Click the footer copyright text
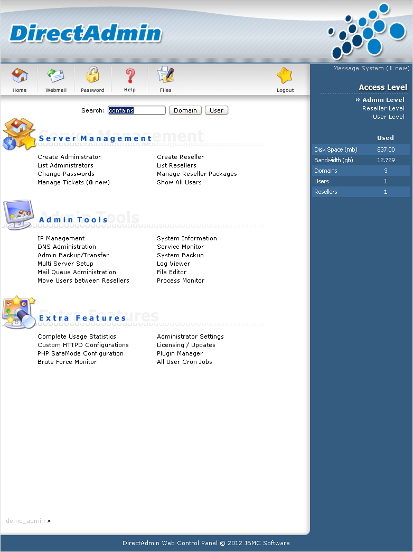The image size is (413, 552). pyautogui.click(x=206, y=543)
